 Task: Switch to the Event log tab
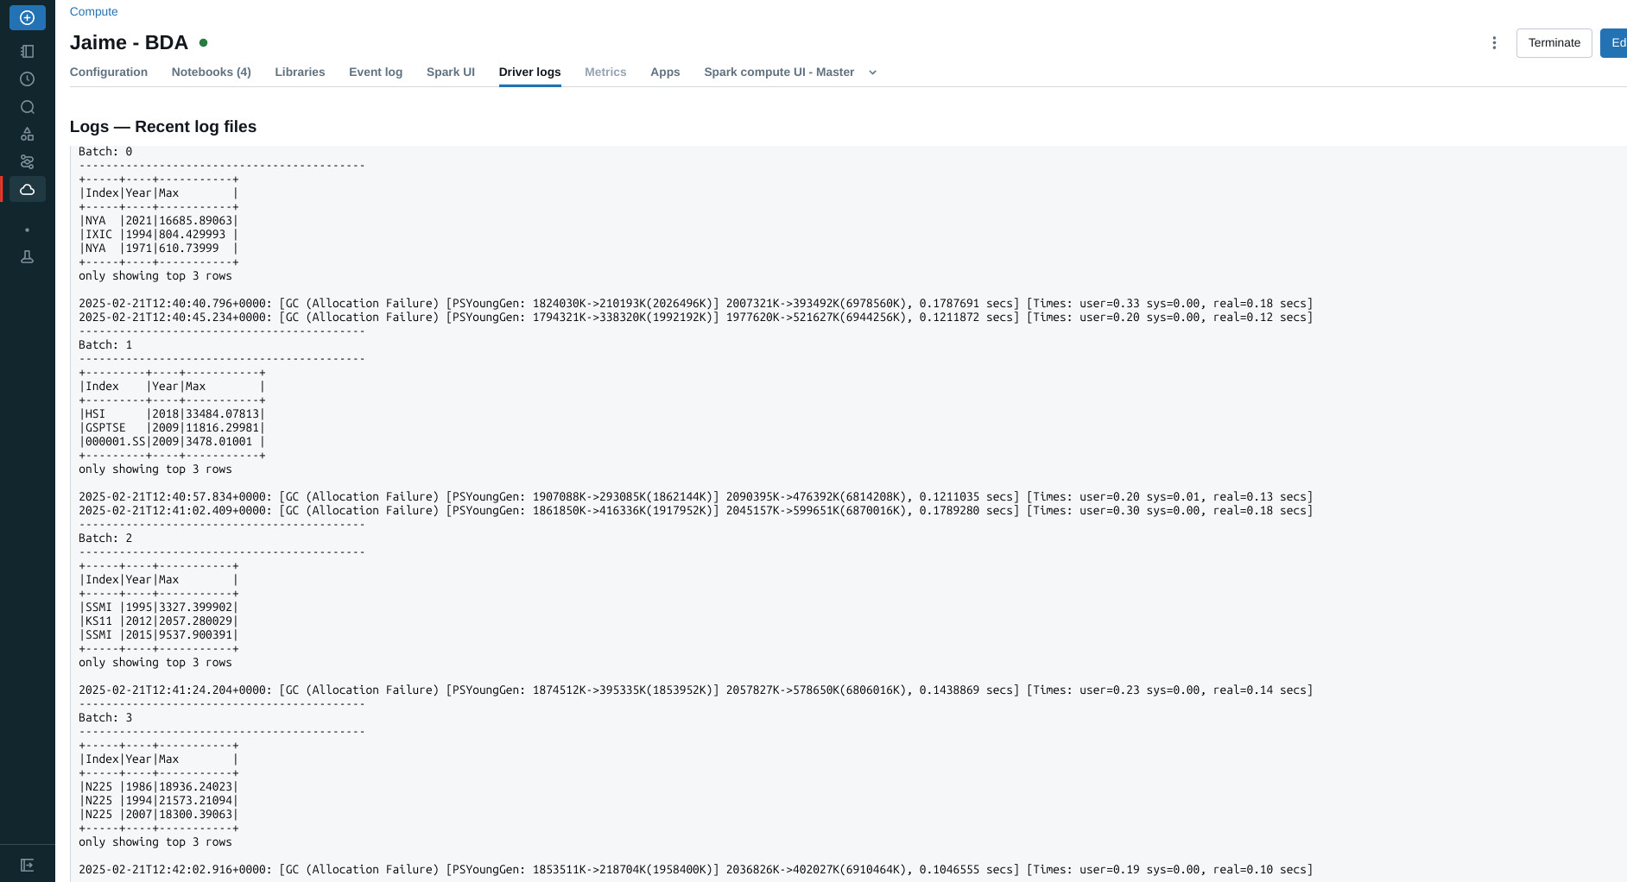(376, 72)
